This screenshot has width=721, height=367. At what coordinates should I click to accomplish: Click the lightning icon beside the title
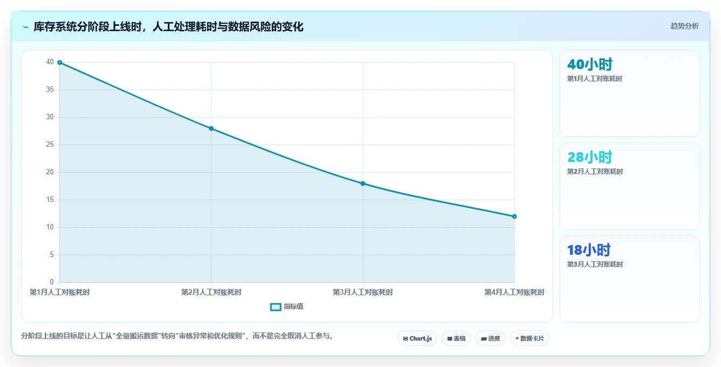pos(25,27)
